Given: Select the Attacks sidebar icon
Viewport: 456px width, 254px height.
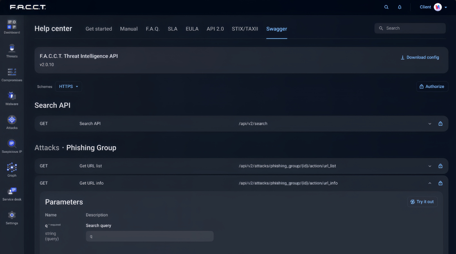Looking at the screenshot, I should [12, 120].
